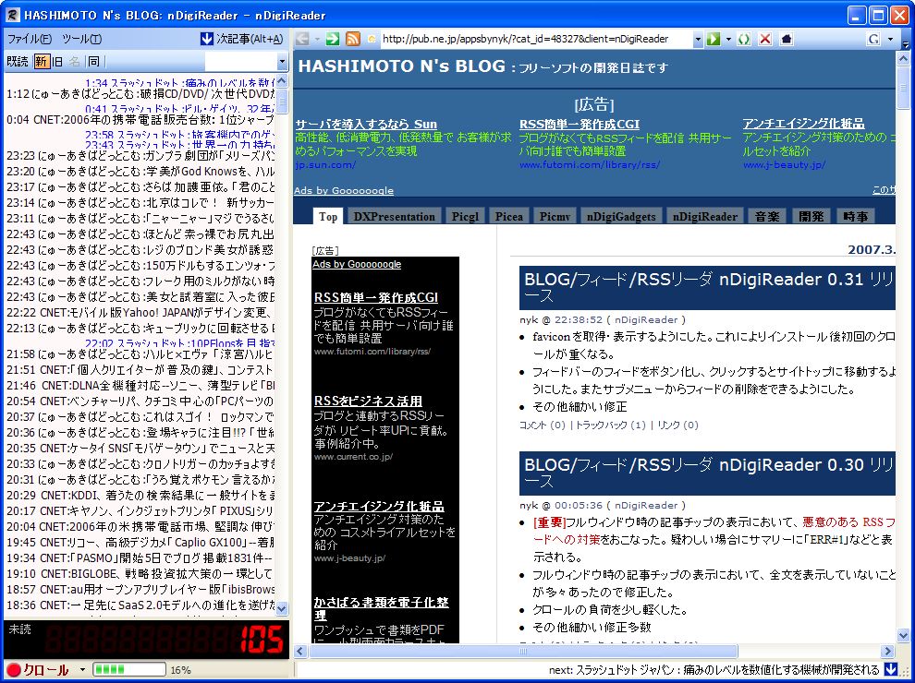The height and width of the screenshot is (683, 915).
Task: Open the Google search engine dropdown arrow
Action: click(x=890, y=39)
